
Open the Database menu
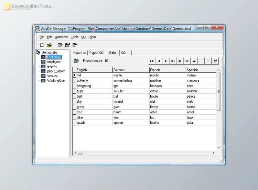click(62, 37)
